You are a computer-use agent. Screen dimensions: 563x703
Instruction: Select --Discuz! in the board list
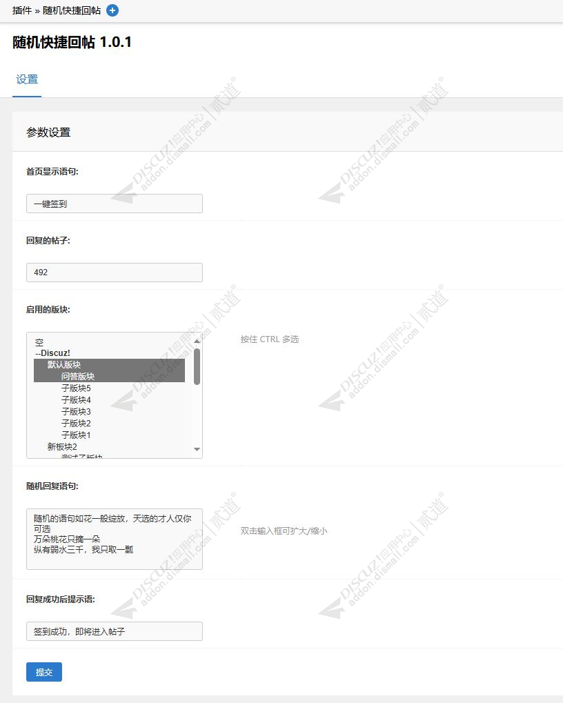(110, 353)
